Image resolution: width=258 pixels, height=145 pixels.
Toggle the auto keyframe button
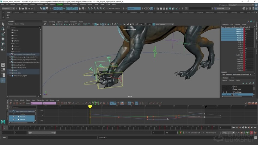click(252, 133)
